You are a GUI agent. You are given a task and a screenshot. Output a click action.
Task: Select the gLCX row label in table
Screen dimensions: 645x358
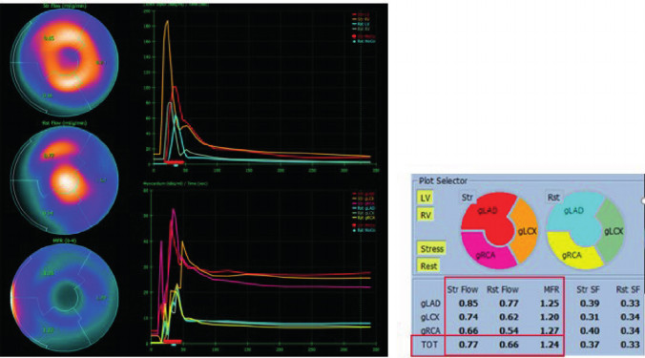(x=430, y=317)
